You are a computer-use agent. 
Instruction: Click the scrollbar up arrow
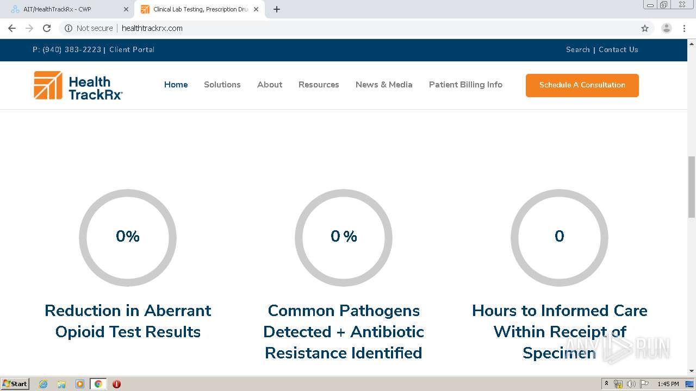coord(692,43)
